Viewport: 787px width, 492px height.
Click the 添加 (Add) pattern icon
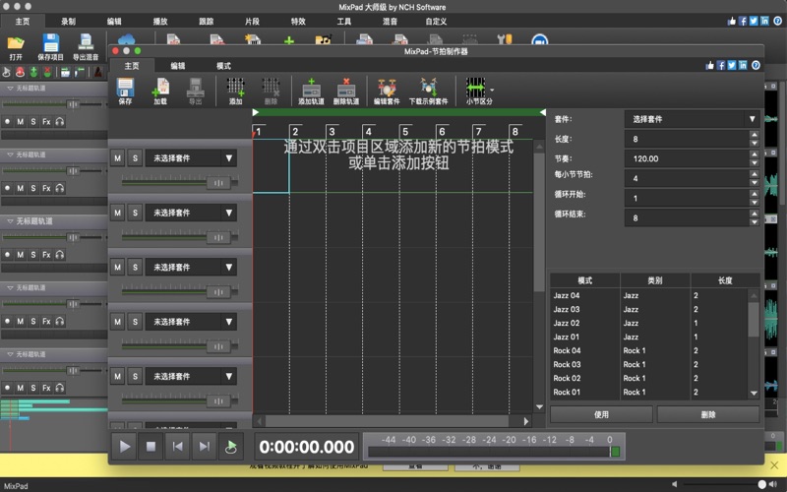coord(235,90)
